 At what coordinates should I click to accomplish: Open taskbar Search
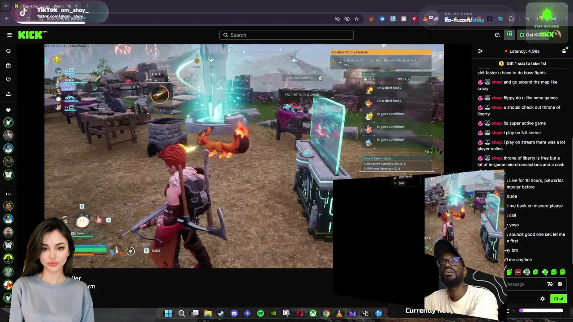182,314
